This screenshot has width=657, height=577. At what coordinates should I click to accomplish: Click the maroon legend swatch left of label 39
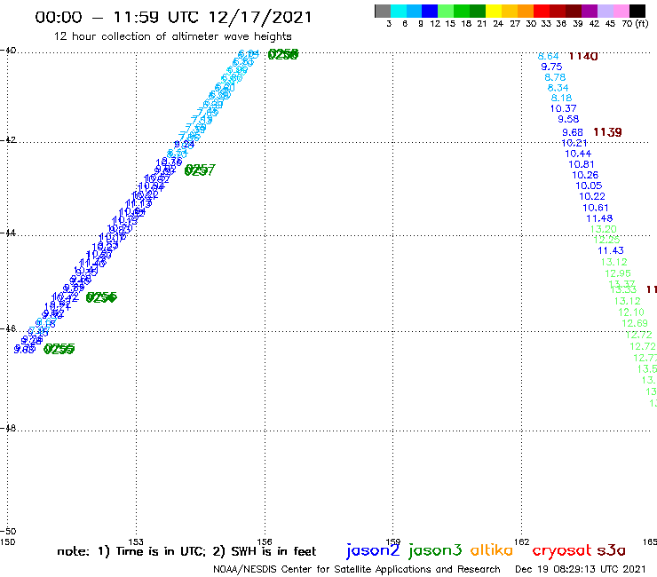tap(574, 11)
